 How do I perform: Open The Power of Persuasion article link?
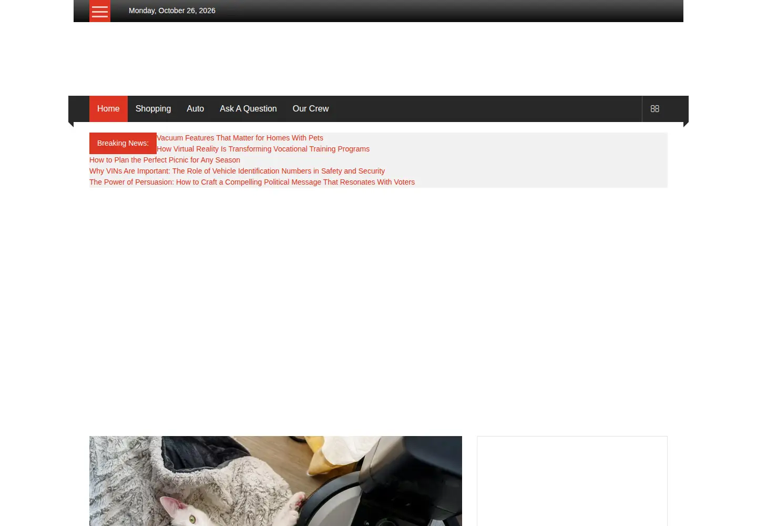(252, 182)
